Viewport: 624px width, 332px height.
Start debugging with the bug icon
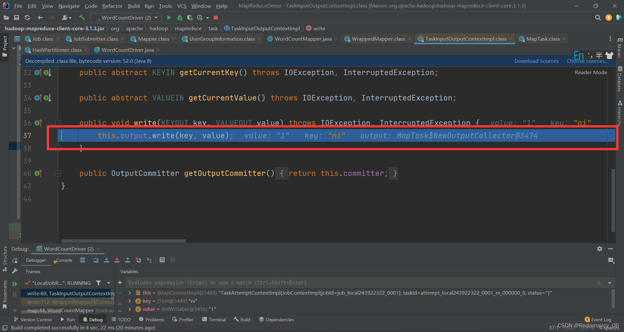coord(180,18)
